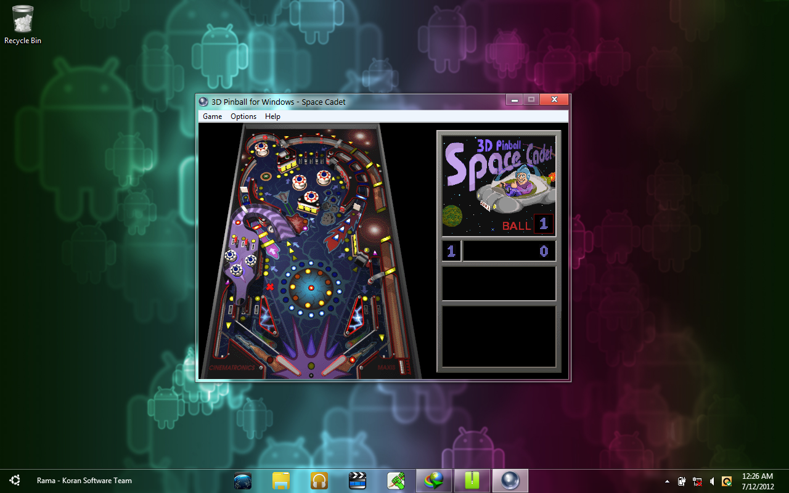Open the Start menu logo button
The height and width of the screenshot is (493, 789).
click(x=14, y=480)
